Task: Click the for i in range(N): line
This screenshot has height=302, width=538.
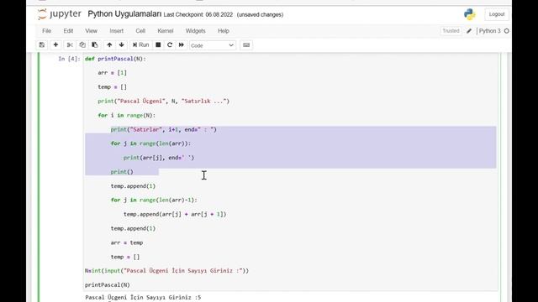Action: click(x=127, y=115)
